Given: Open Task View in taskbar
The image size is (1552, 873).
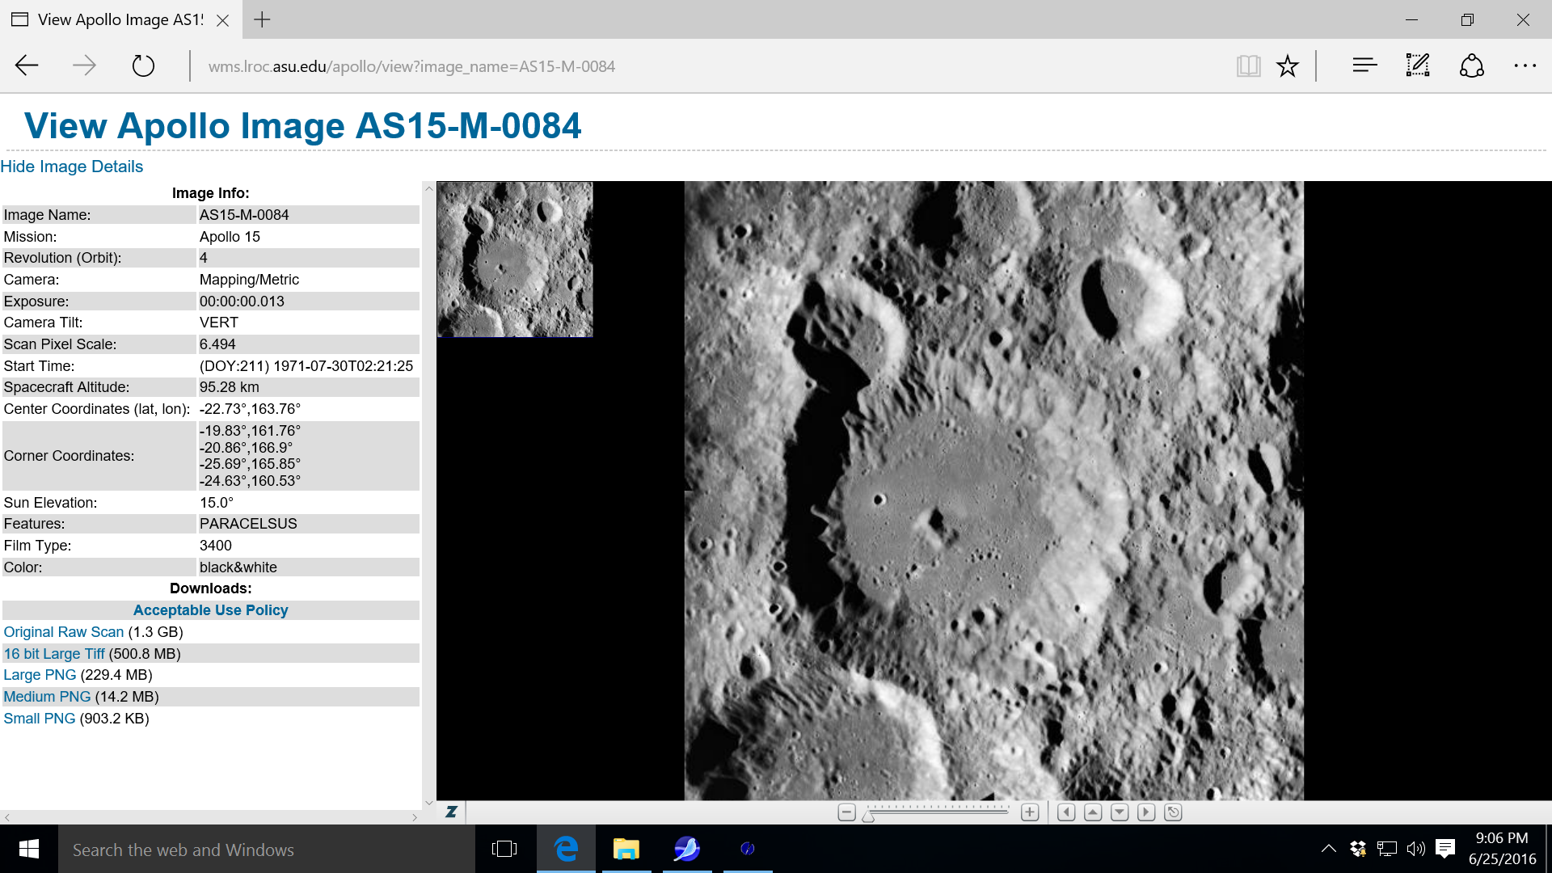Looking at the screenshot, I should coord(504,849).
